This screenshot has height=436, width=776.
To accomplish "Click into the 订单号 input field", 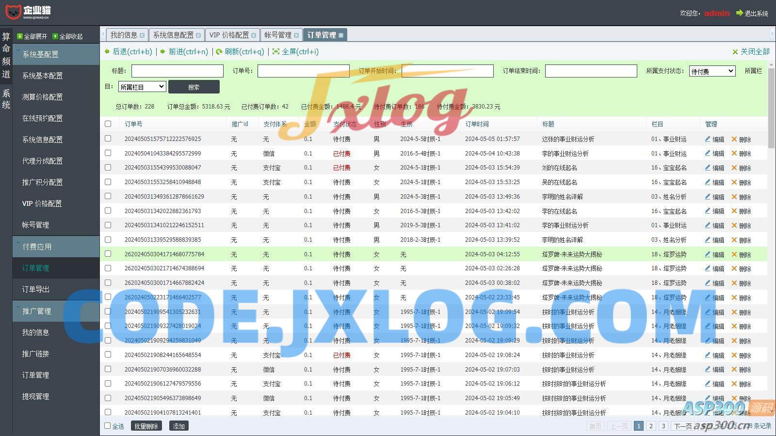I will [303, 71].
